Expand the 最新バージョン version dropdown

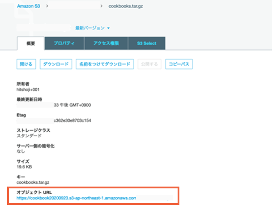[x=93, y=28]
